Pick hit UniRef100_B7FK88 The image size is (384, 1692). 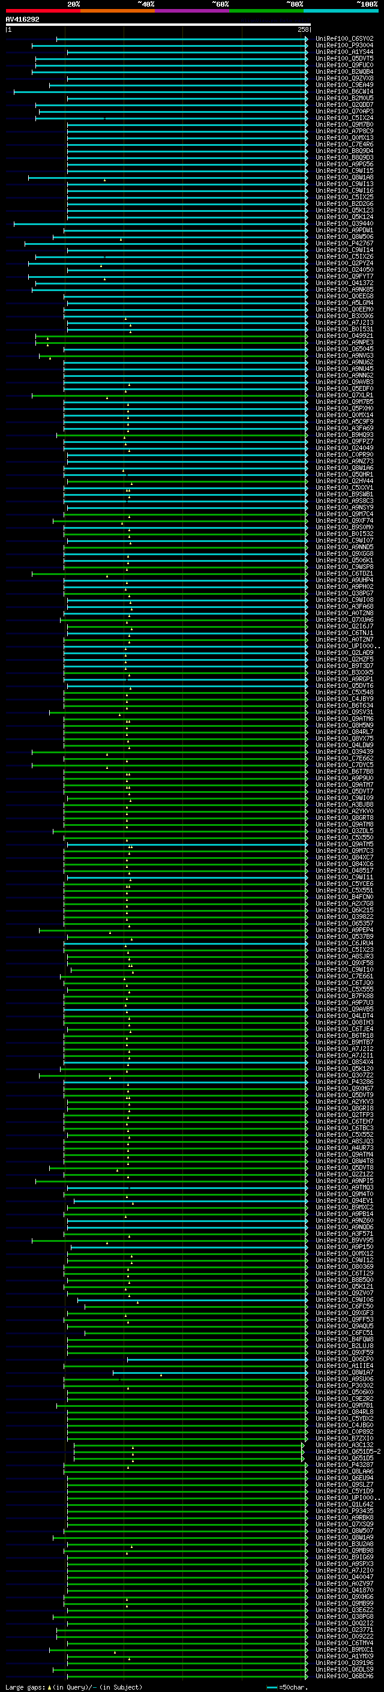click(x=344, y=996)
